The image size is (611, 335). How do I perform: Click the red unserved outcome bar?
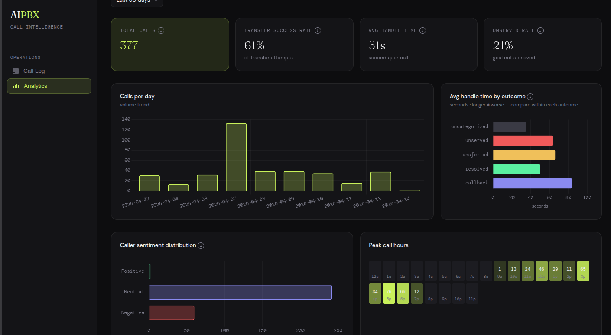tap(523, 141)
